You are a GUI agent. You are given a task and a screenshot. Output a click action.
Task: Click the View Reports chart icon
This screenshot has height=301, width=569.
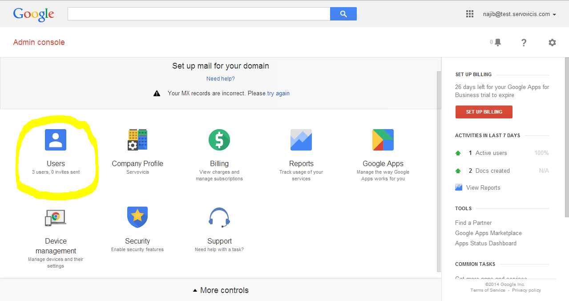click(x=459, y=187)
